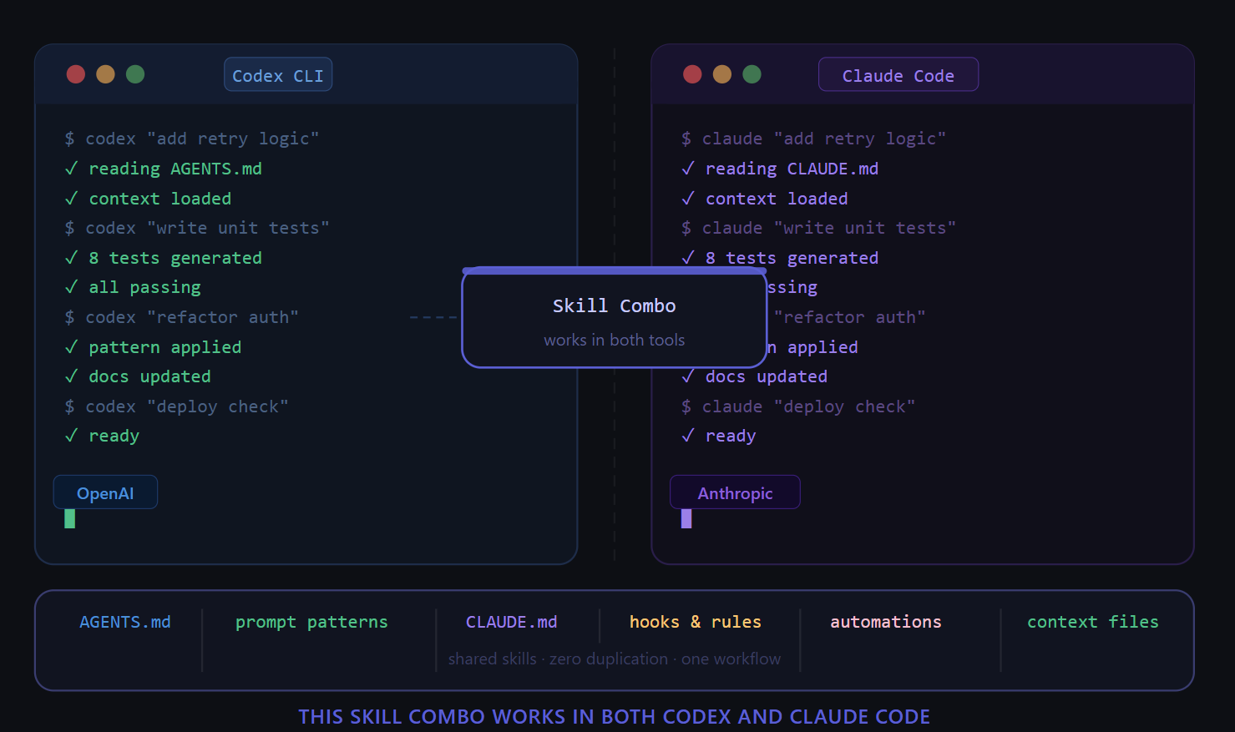The image size is (1235, 732).
Task: Click '8 tests generated' in Claude Code window
Action: [792, 258]
